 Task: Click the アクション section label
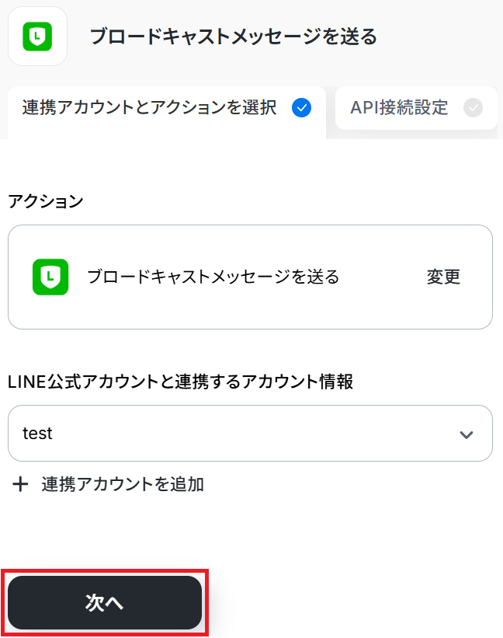point(45,201)
